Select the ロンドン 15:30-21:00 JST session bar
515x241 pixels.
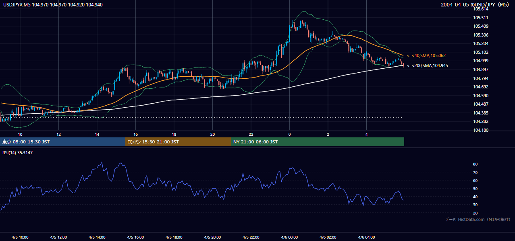pos(178,142)
